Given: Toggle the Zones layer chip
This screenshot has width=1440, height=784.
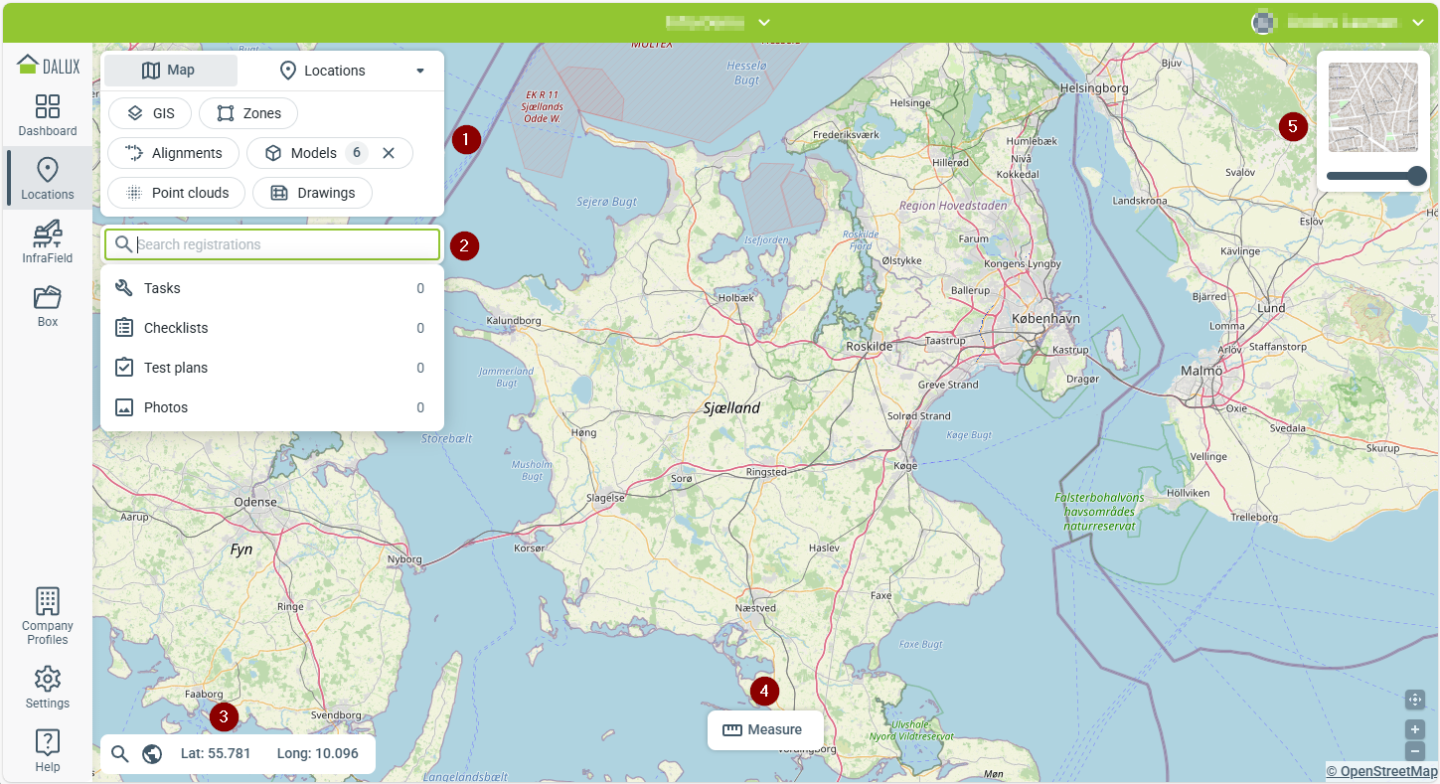Looking at the screenshot, I should click(248, 113).
